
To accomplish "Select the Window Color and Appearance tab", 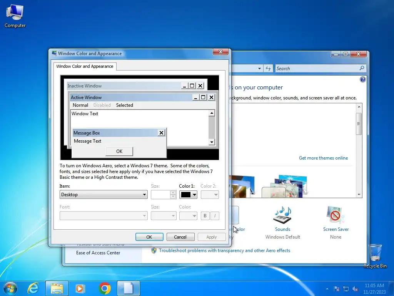I will pos(85,66).
